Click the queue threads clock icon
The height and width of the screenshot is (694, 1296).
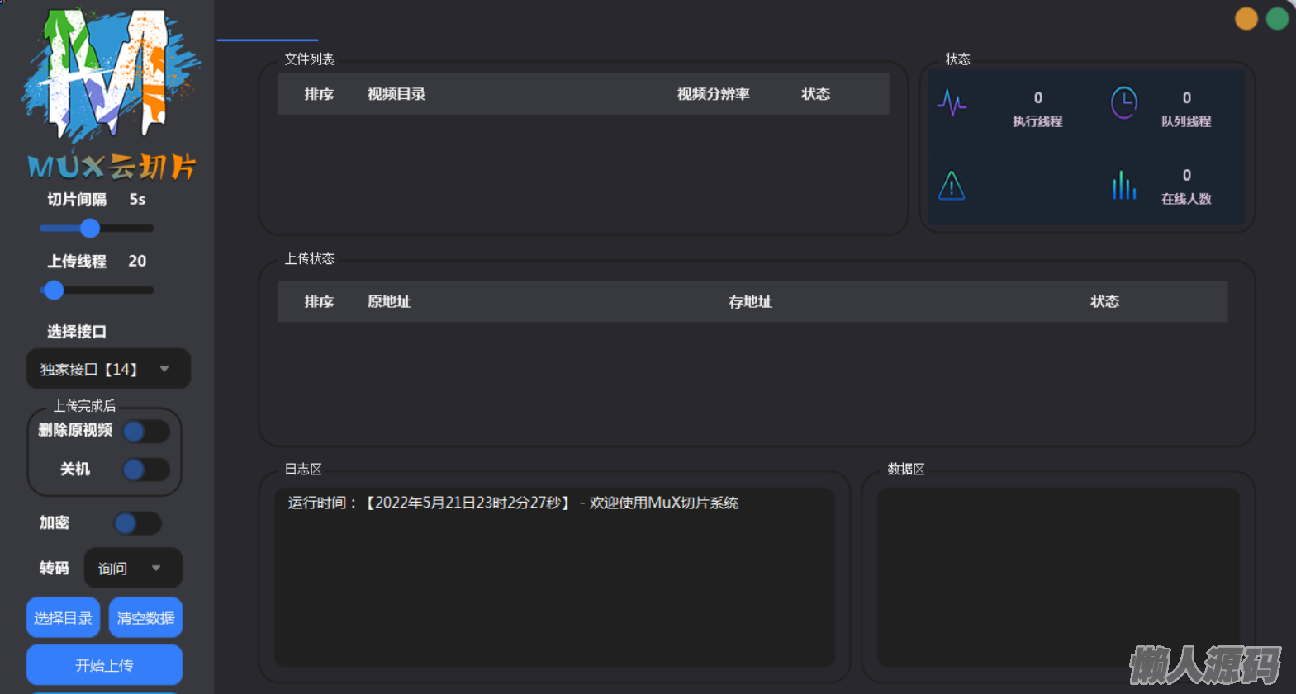[x=1123, y=103]
